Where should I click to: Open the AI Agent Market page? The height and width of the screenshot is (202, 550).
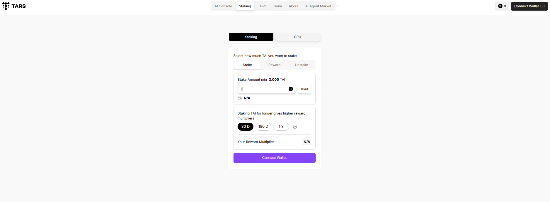(x=318, y=6)
